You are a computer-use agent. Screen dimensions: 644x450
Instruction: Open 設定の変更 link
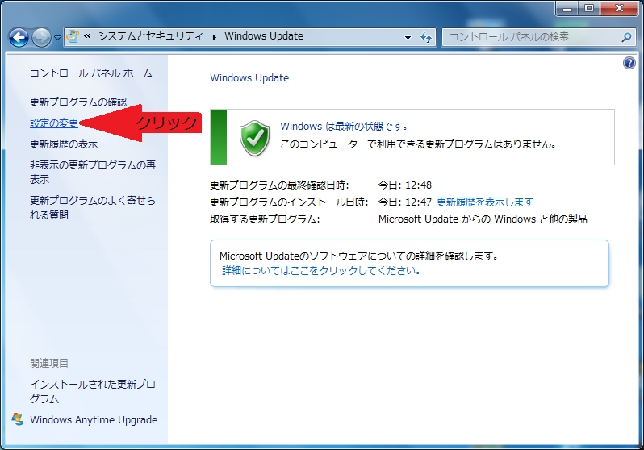(54, 123)
